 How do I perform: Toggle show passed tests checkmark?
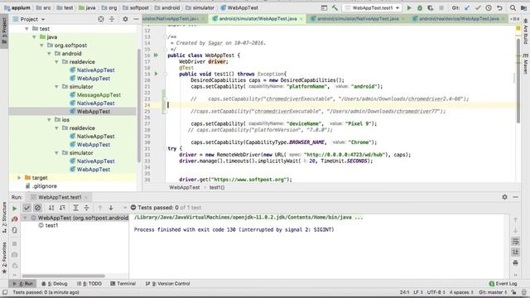(x=26, y=208)
